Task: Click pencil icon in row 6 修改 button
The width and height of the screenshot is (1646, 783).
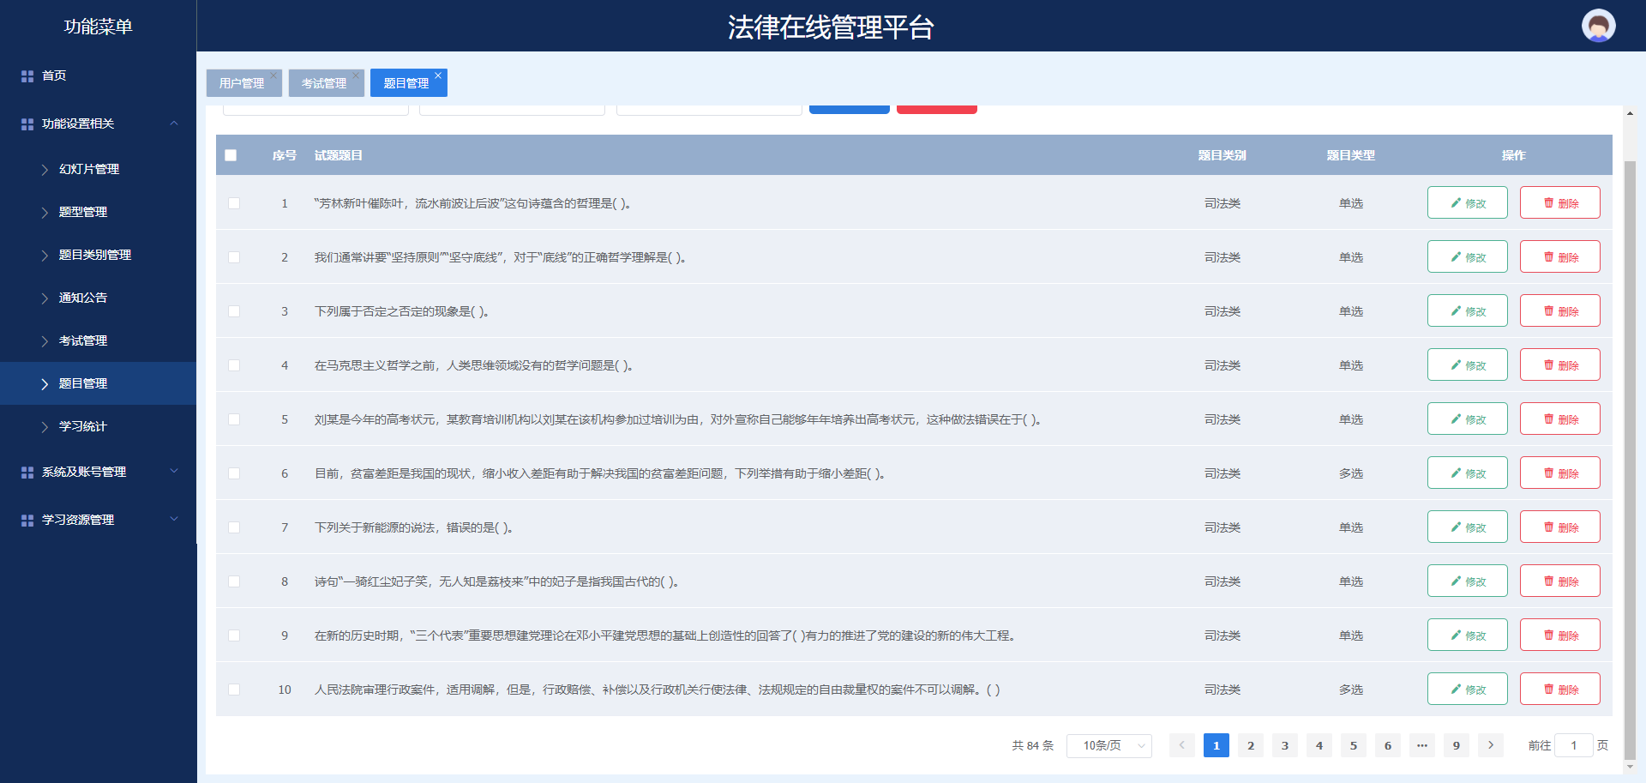Action: click(1456, 473)
